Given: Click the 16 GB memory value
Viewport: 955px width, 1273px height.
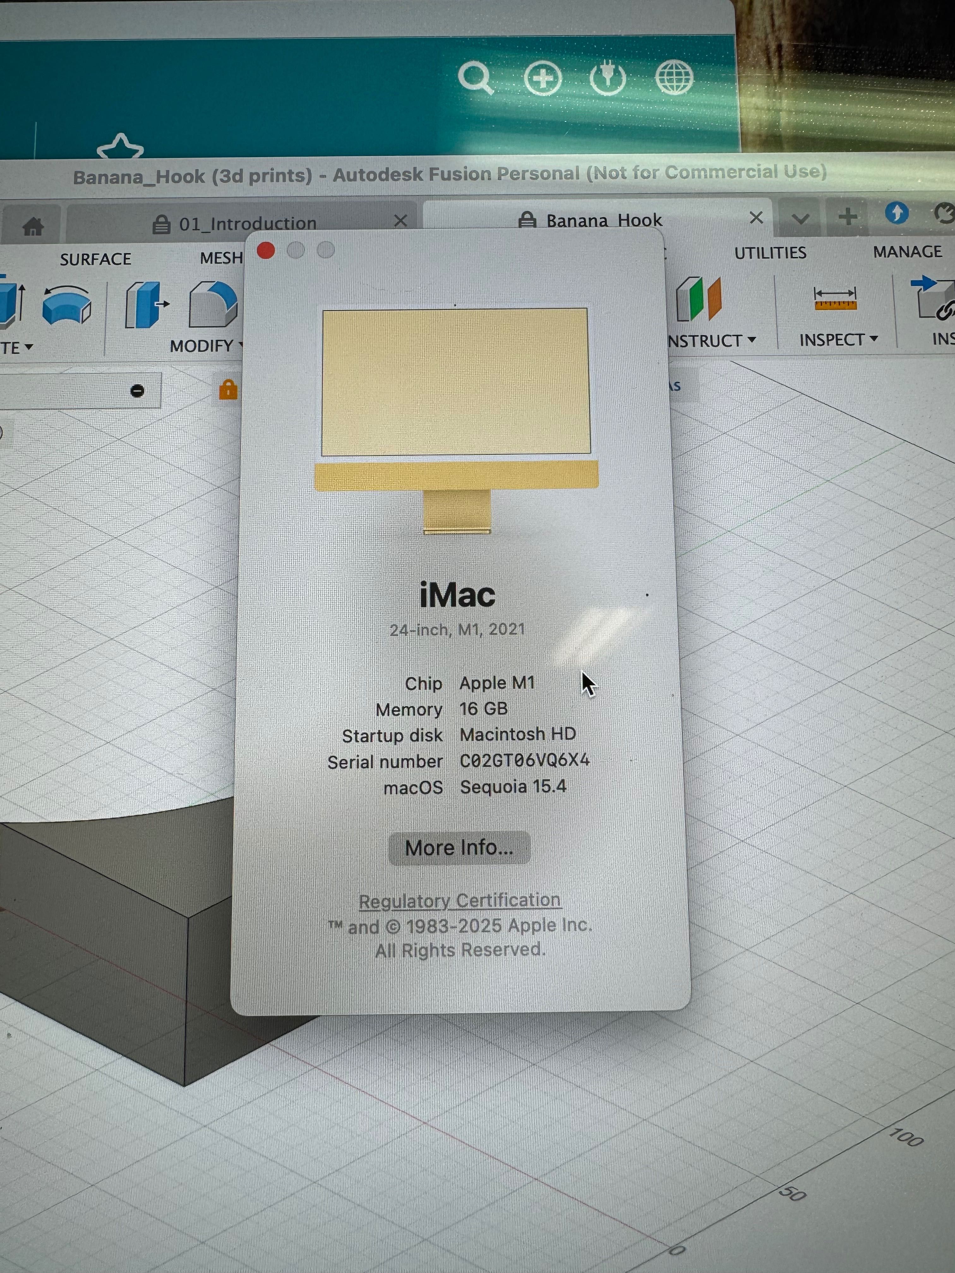Looking at the screenshot, I should coord(484,709).
